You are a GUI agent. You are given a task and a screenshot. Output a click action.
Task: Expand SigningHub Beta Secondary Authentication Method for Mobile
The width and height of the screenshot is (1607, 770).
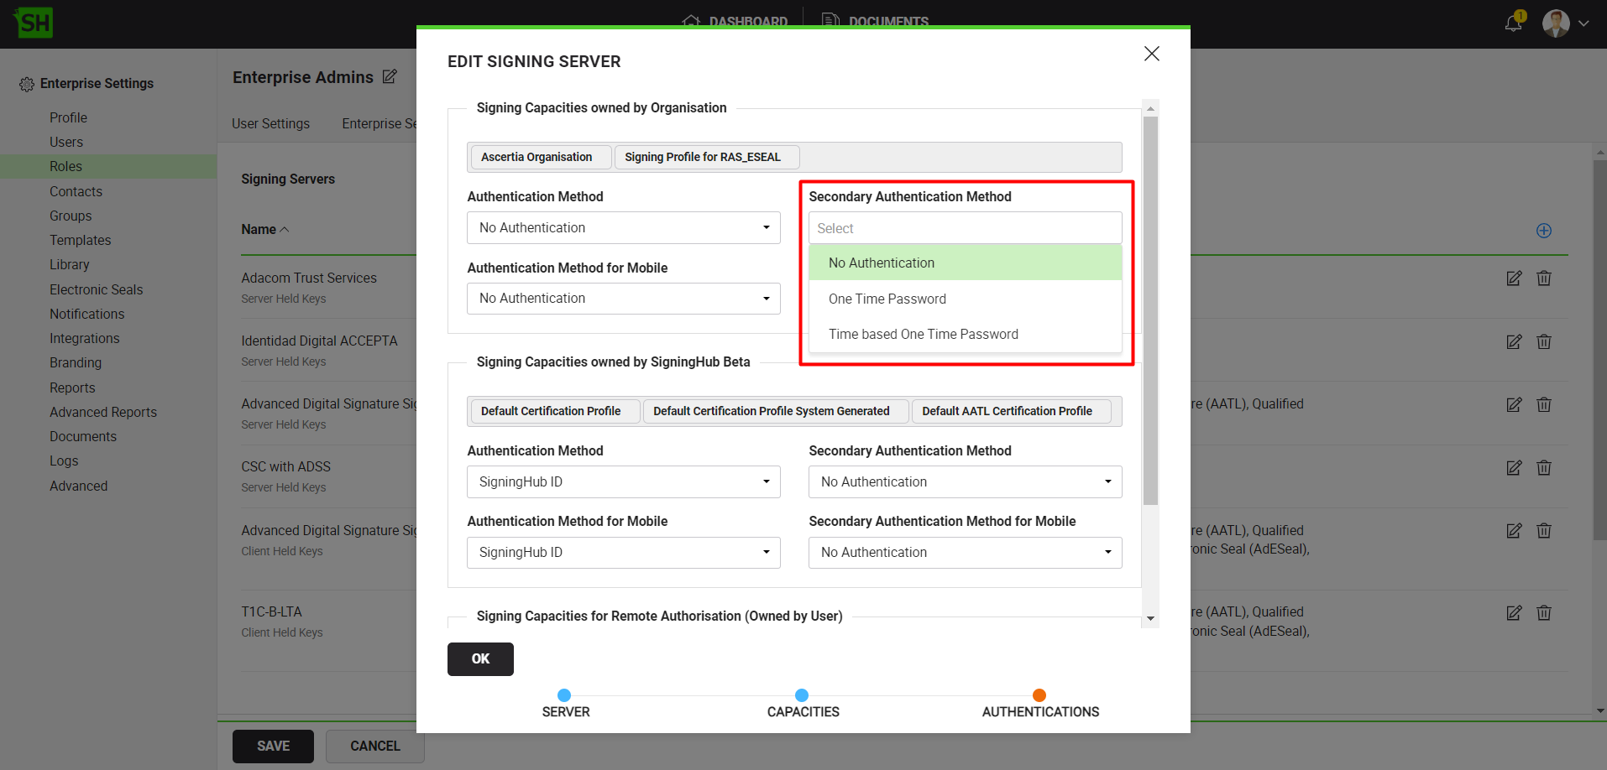click(965, 553)
